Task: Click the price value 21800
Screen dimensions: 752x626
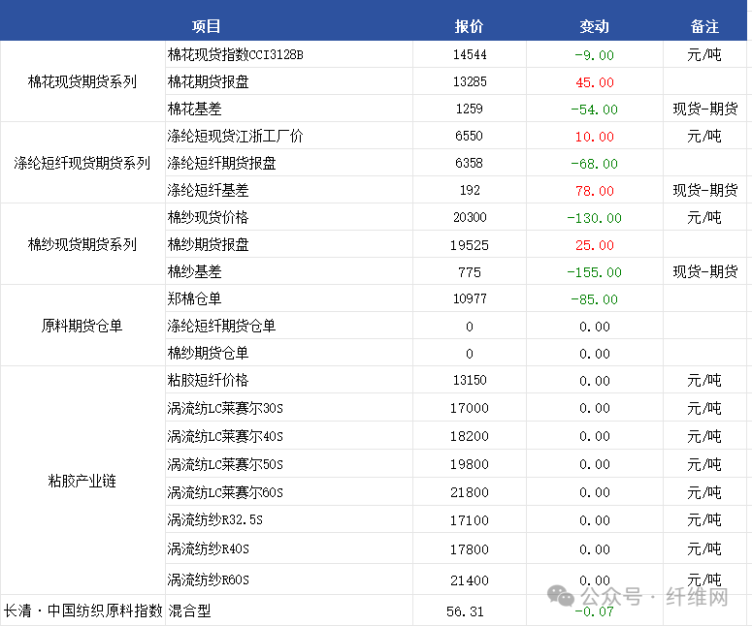Action: coord(470,492)
